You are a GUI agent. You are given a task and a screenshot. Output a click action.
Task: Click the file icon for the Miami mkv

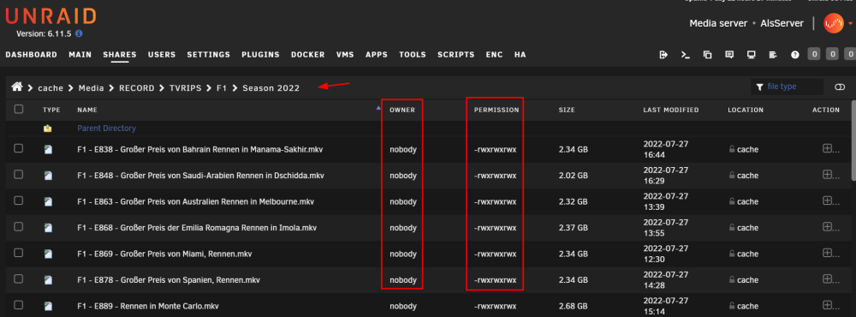(49, 254)
